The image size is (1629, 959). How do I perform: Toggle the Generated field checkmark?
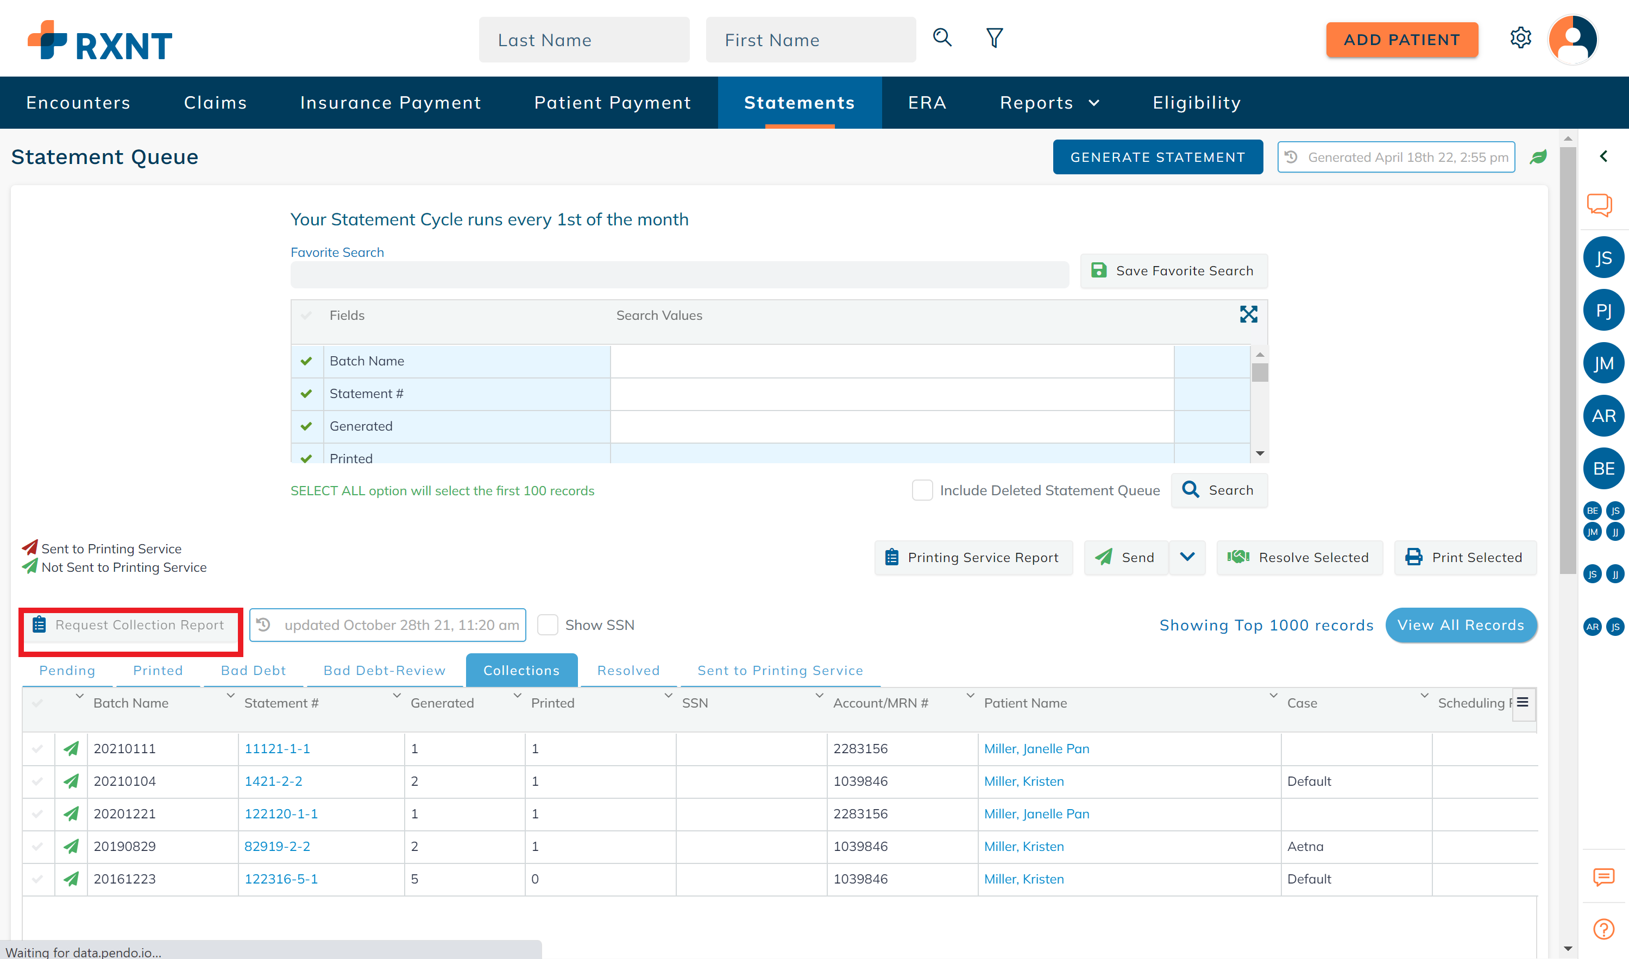coord(306,426)
